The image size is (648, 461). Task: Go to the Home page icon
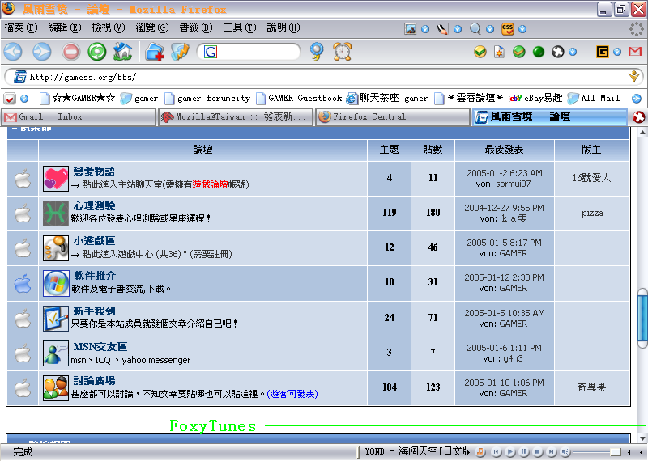(122, 52)
